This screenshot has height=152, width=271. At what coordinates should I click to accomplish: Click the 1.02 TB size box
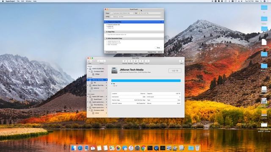(x=175, y=71)
